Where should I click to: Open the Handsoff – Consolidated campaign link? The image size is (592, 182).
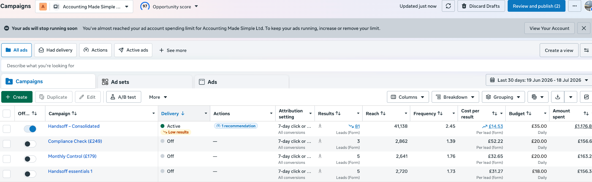point(74,126)
